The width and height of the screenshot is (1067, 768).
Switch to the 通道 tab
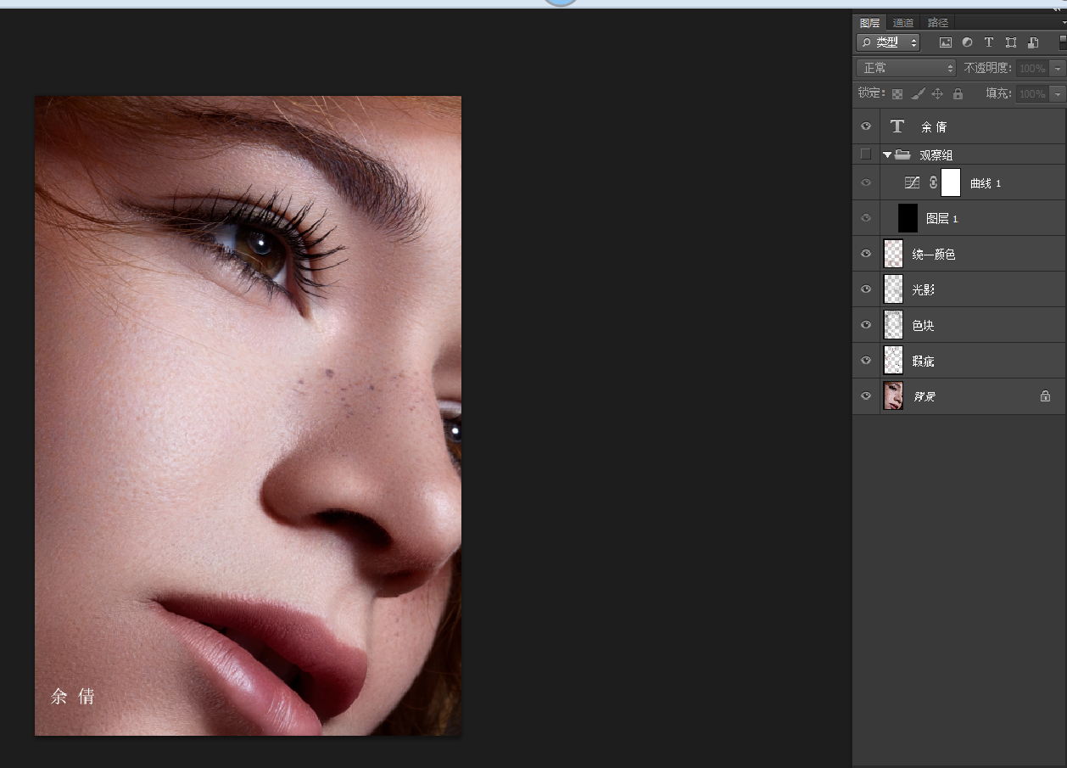(903, 23)
